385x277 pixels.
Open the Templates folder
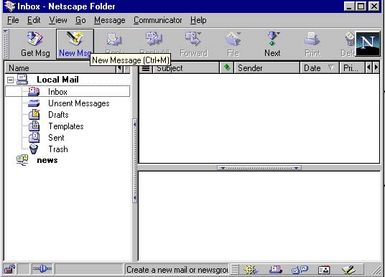click(x=66, y=126)
